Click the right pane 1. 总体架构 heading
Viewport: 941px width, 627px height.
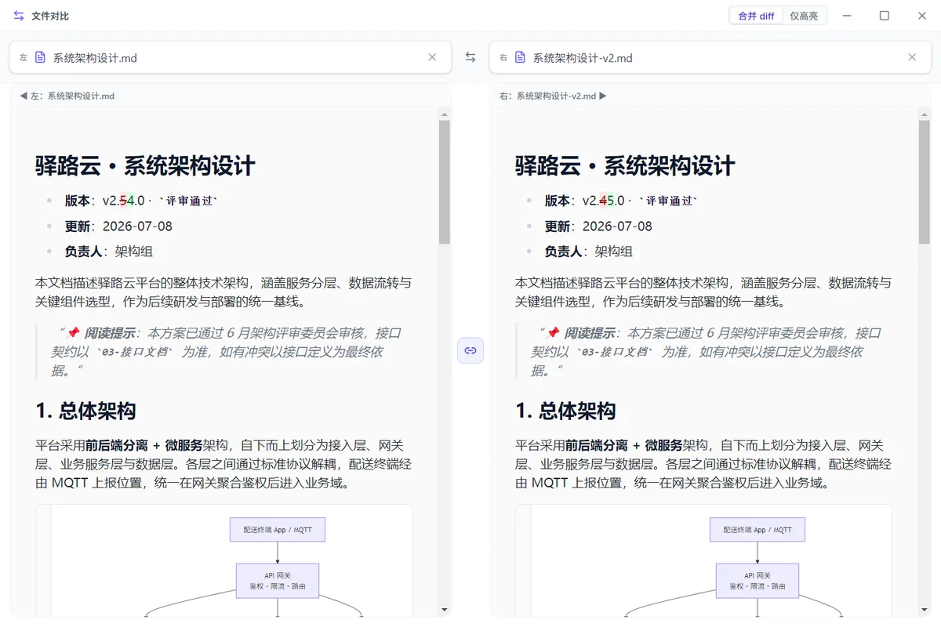pos(565,411)
